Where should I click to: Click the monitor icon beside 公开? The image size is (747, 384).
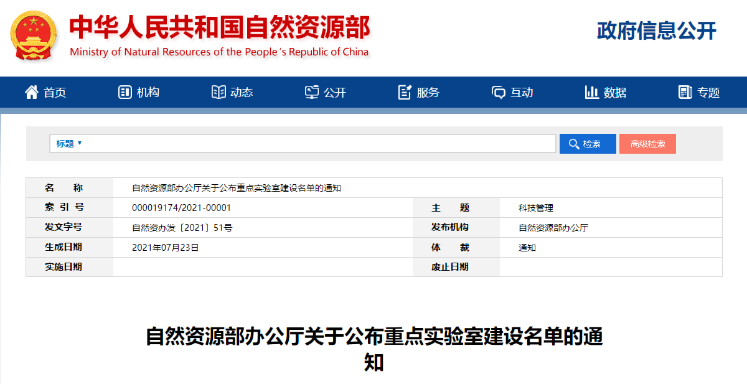coord(312,92)
